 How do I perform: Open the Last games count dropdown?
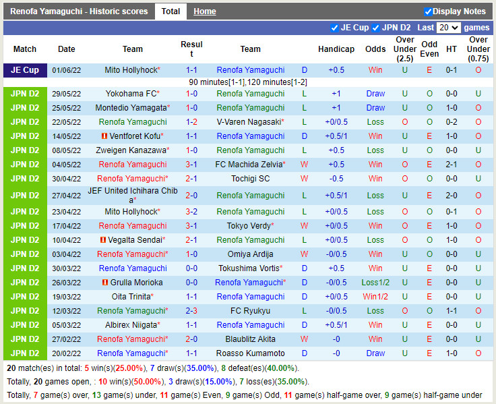(x=448, y=28)
